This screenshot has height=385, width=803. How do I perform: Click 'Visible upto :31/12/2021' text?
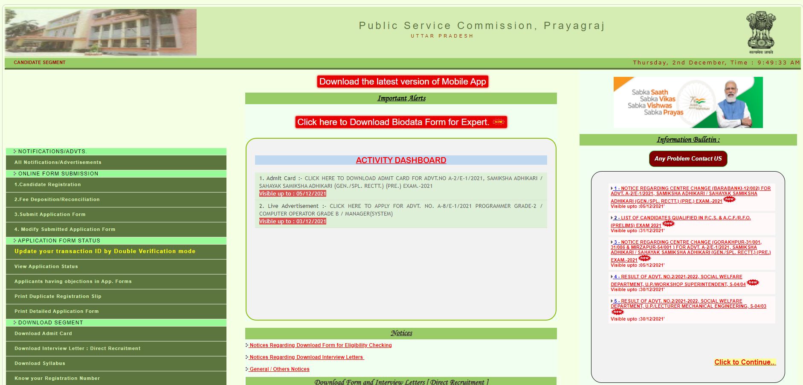[638, 230]
